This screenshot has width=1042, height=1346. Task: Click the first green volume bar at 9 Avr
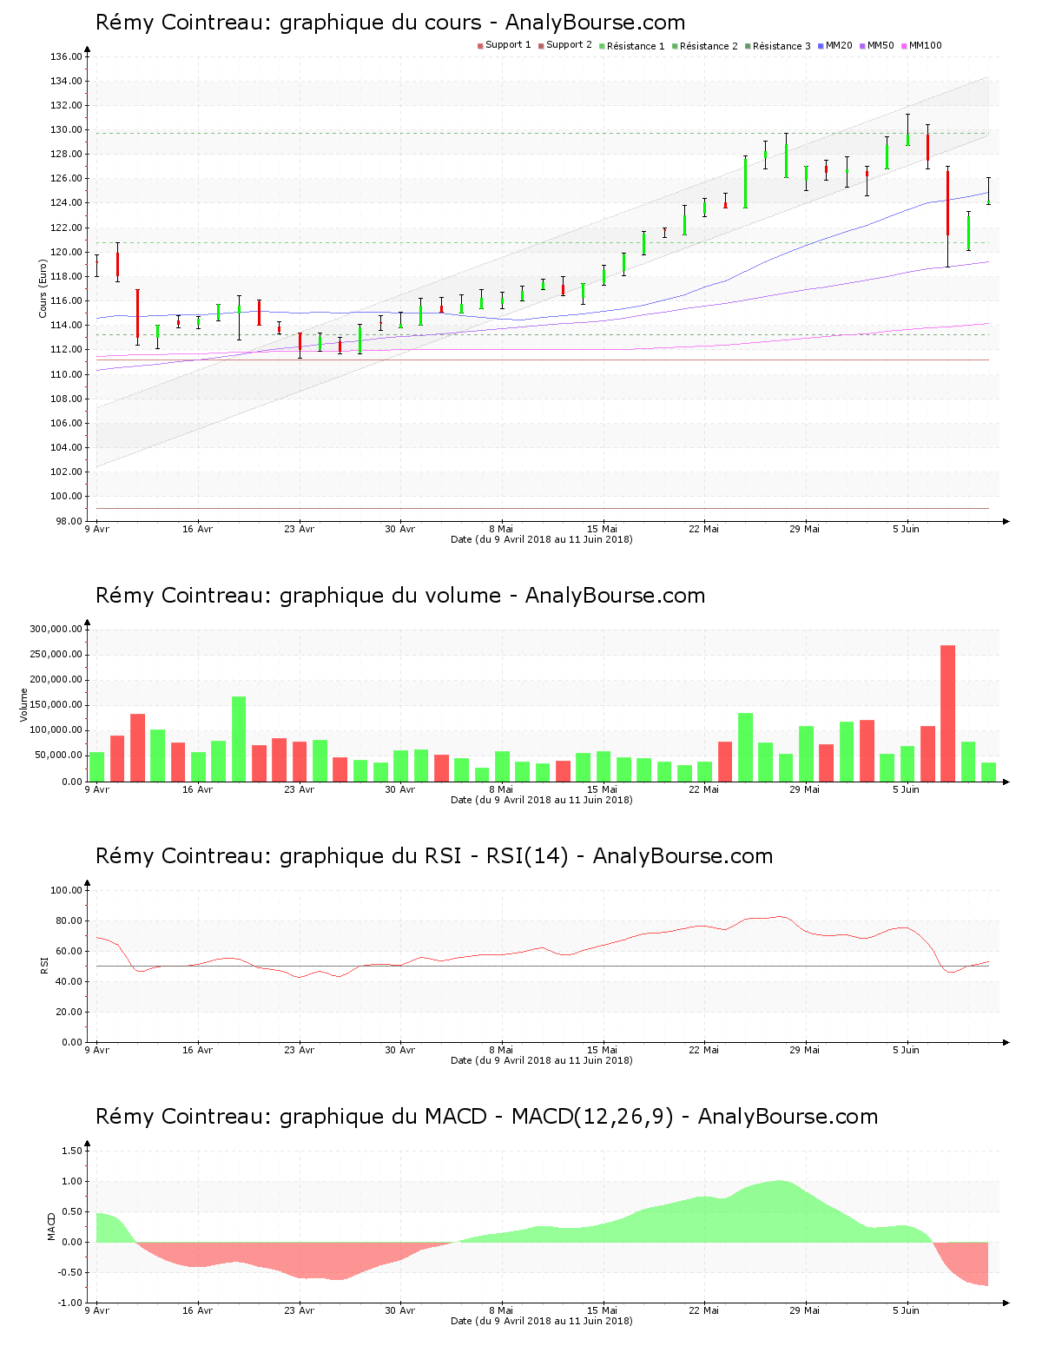[x=97, y=767]
